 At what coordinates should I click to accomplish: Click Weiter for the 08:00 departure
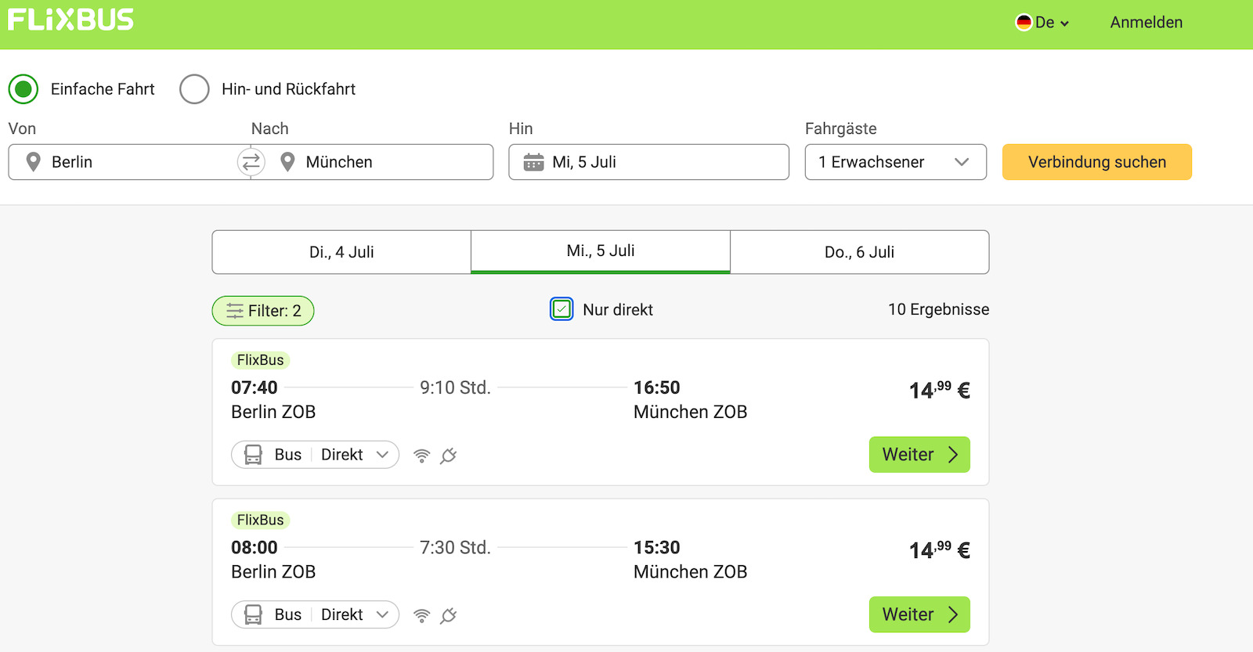(919, 614)
